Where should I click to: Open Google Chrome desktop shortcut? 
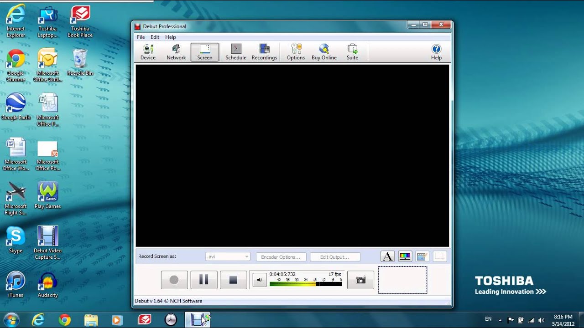(x=16, y=66)
